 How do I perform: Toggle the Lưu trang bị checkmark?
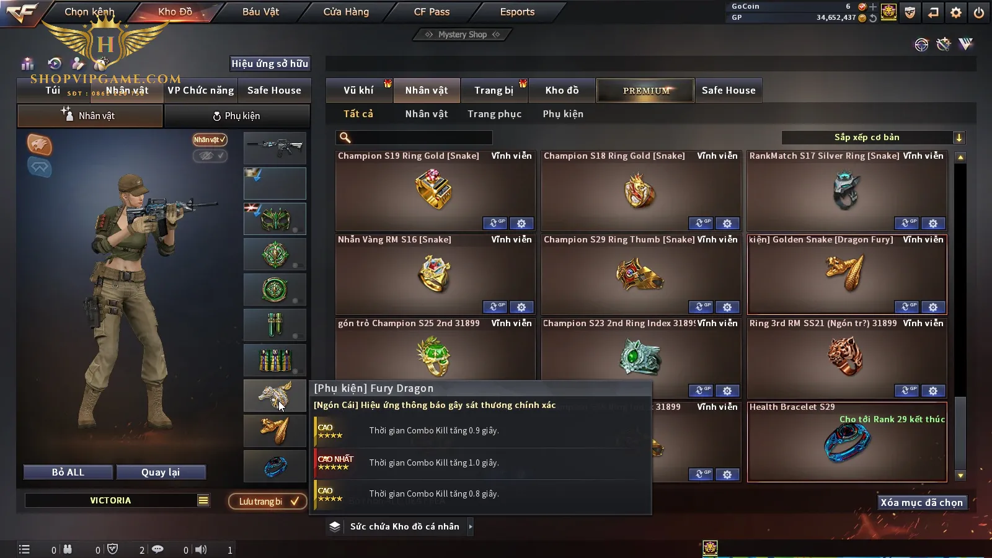(x=294, y=501)
